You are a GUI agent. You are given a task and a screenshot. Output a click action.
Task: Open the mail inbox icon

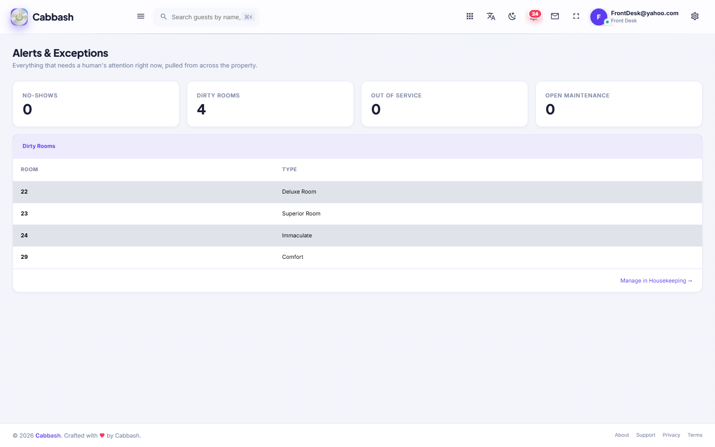(x=555, y=16)
